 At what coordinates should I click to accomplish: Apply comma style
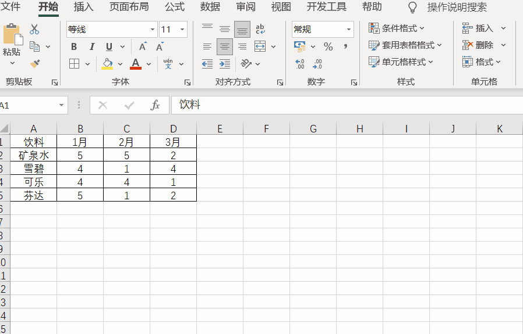(345, 46)
